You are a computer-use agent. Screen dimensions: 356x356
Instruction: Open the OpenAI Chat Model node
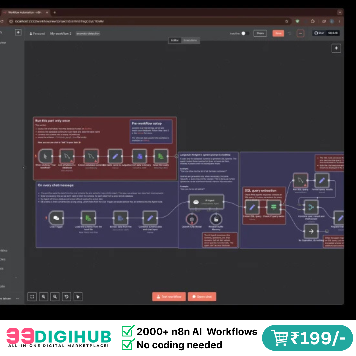coord(192,219)
